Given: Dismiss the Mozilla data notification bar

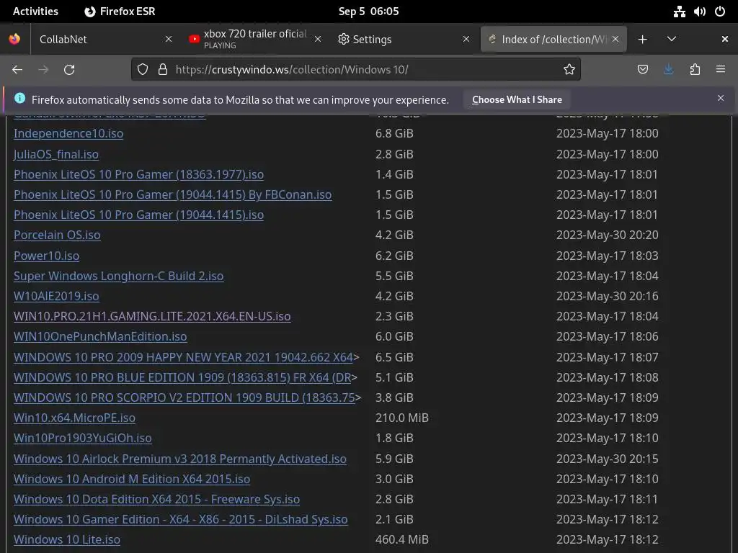Looking at the screenshot, I should (721, 98).
